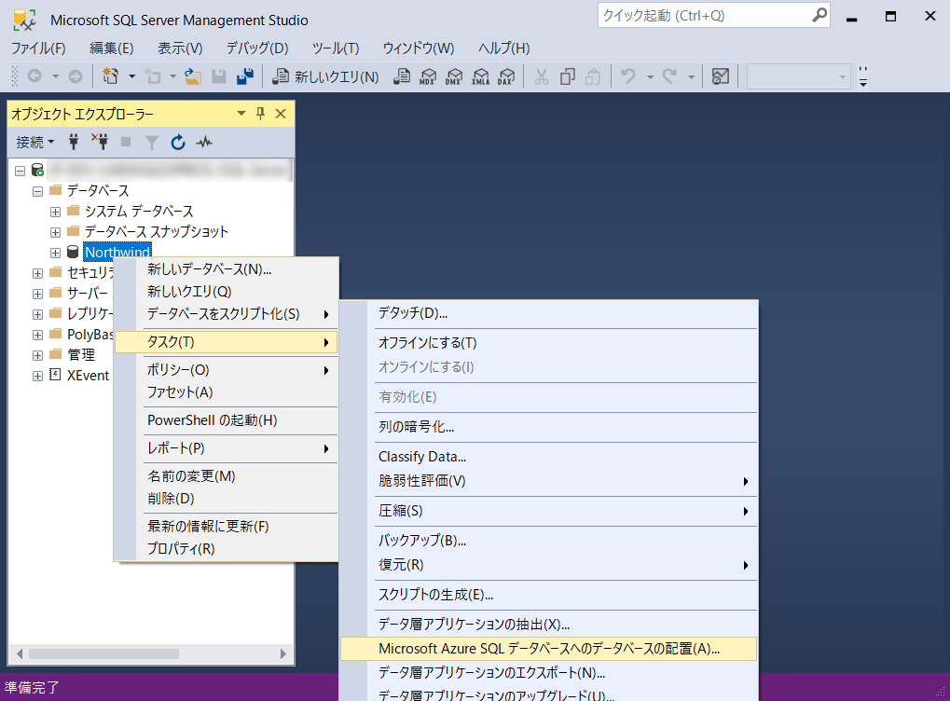The height and width of the screenshot is (701, 950).
Task: Click the navigate forward toolbar arrow
Action: (x=76, y=76)
